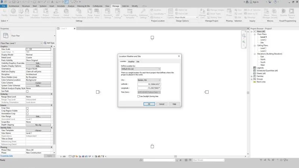Click Transfer Project Standards
The image size is (299, 168).
click(79, 13)
